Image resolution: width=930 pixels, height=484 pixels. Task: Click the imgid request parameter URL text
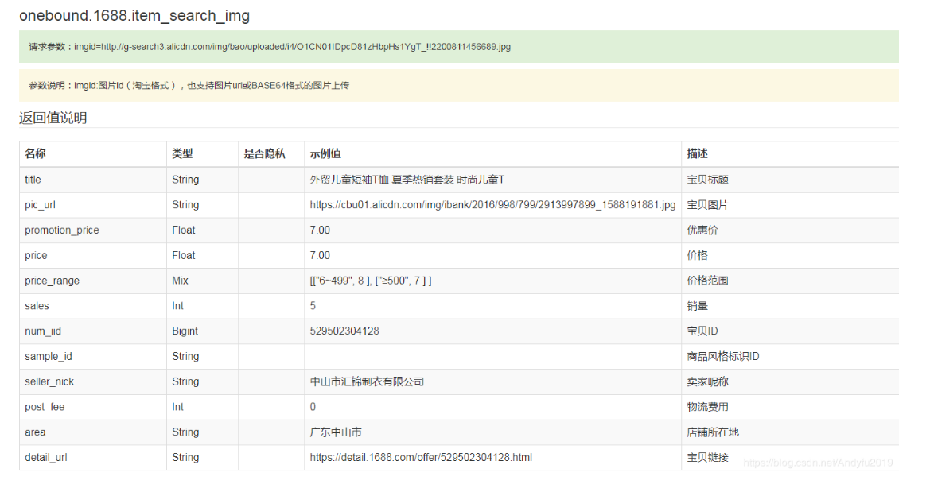click(x=293, y=47)
